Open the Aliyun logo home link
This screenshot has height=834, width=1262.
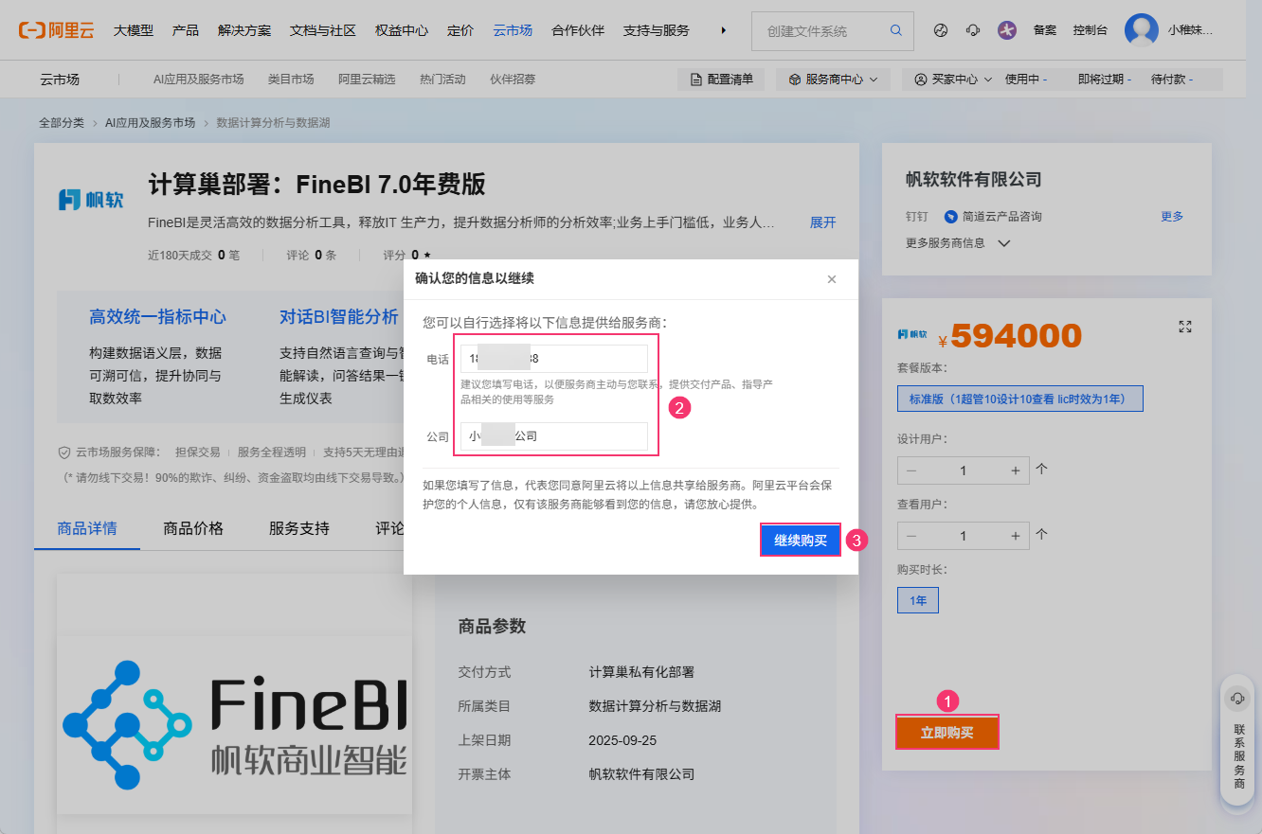(56, 30)
